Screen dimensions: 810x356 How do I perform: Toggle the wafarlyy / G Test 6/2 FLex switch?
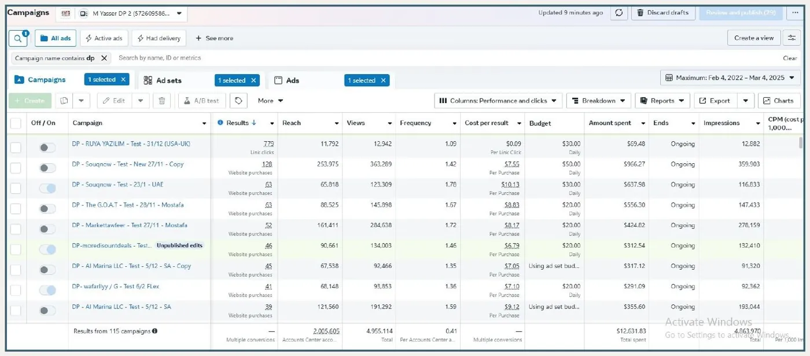pyautogui.click(x=47, y=290)
